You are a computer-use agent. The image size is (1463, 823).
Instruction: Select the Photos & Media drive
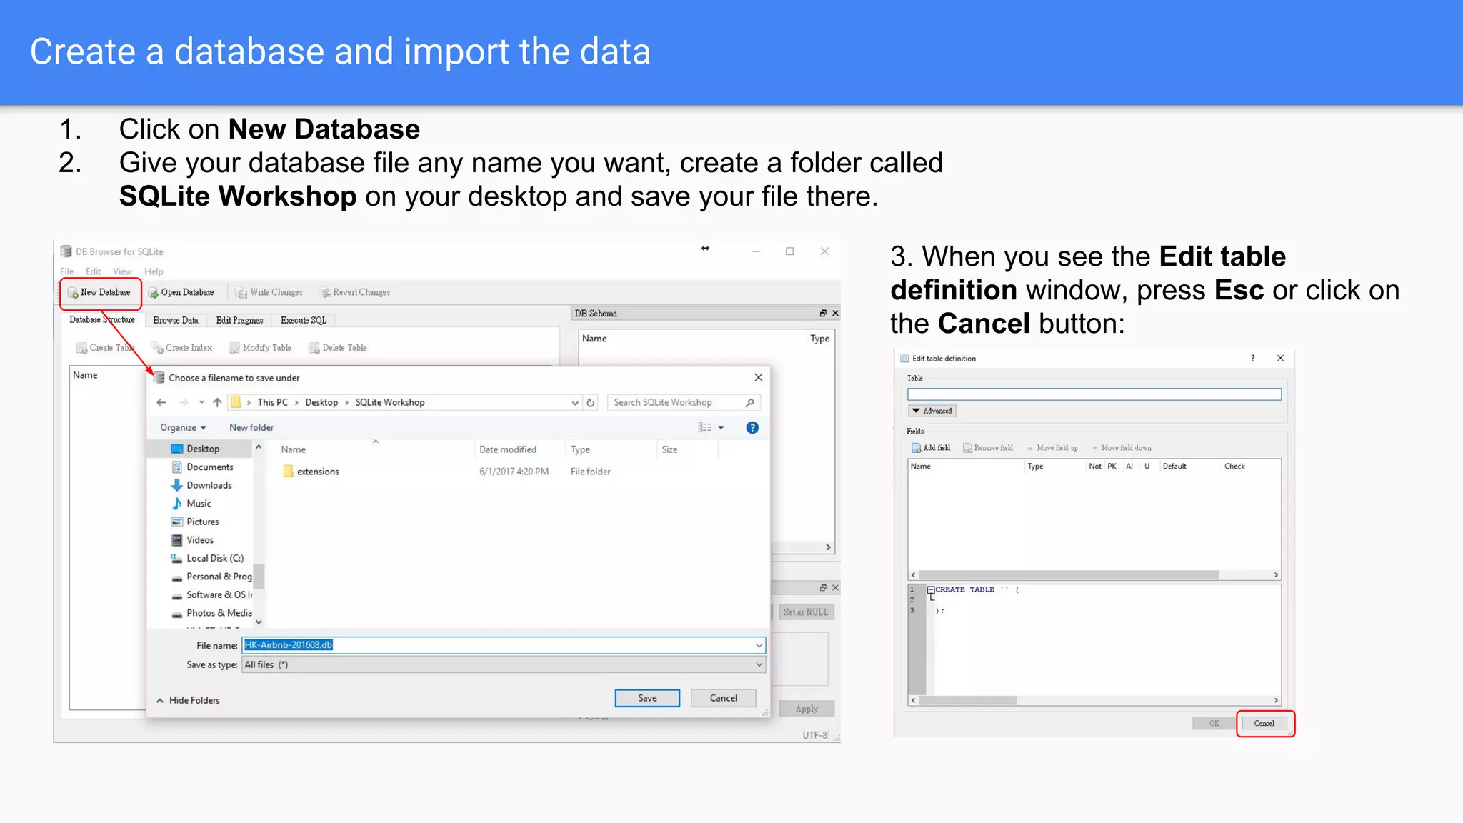pyautogui.click(x=211, y=613)
